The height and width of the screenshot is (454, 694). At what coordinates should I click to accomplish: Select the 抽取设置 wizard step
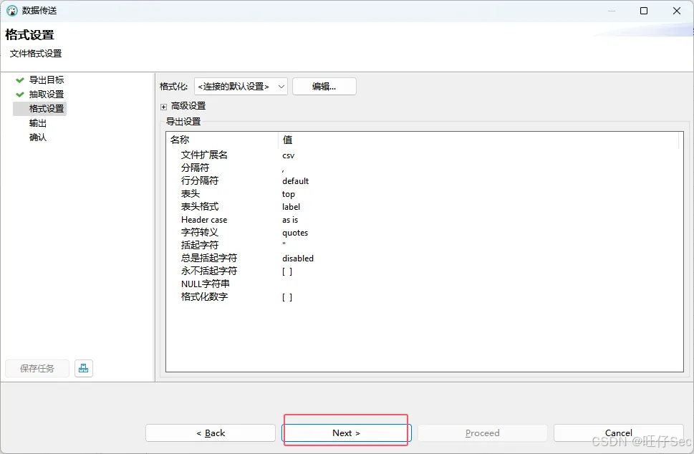pyautogui.click(x=47, y=95)
